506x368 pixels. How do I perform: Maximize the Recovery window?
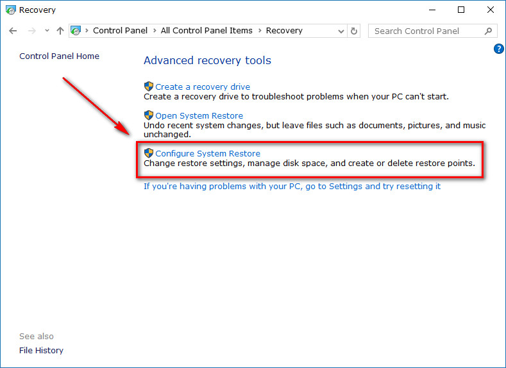(461, 10)
